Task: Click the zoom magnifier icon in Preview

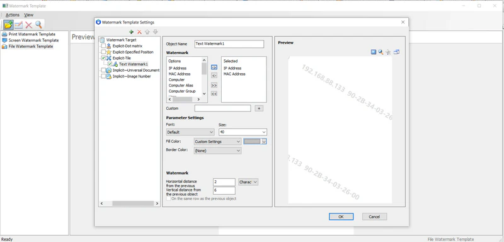Action: point(381,52)
